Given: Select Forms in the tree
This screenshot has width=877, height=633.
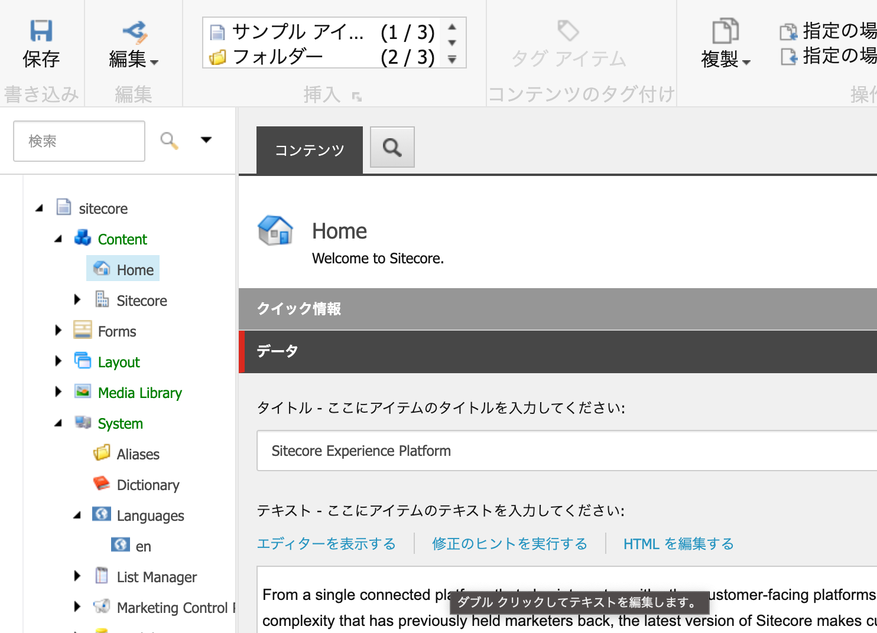Looking at the screenshot, I should pyautogui.click(x=117, y=331).
